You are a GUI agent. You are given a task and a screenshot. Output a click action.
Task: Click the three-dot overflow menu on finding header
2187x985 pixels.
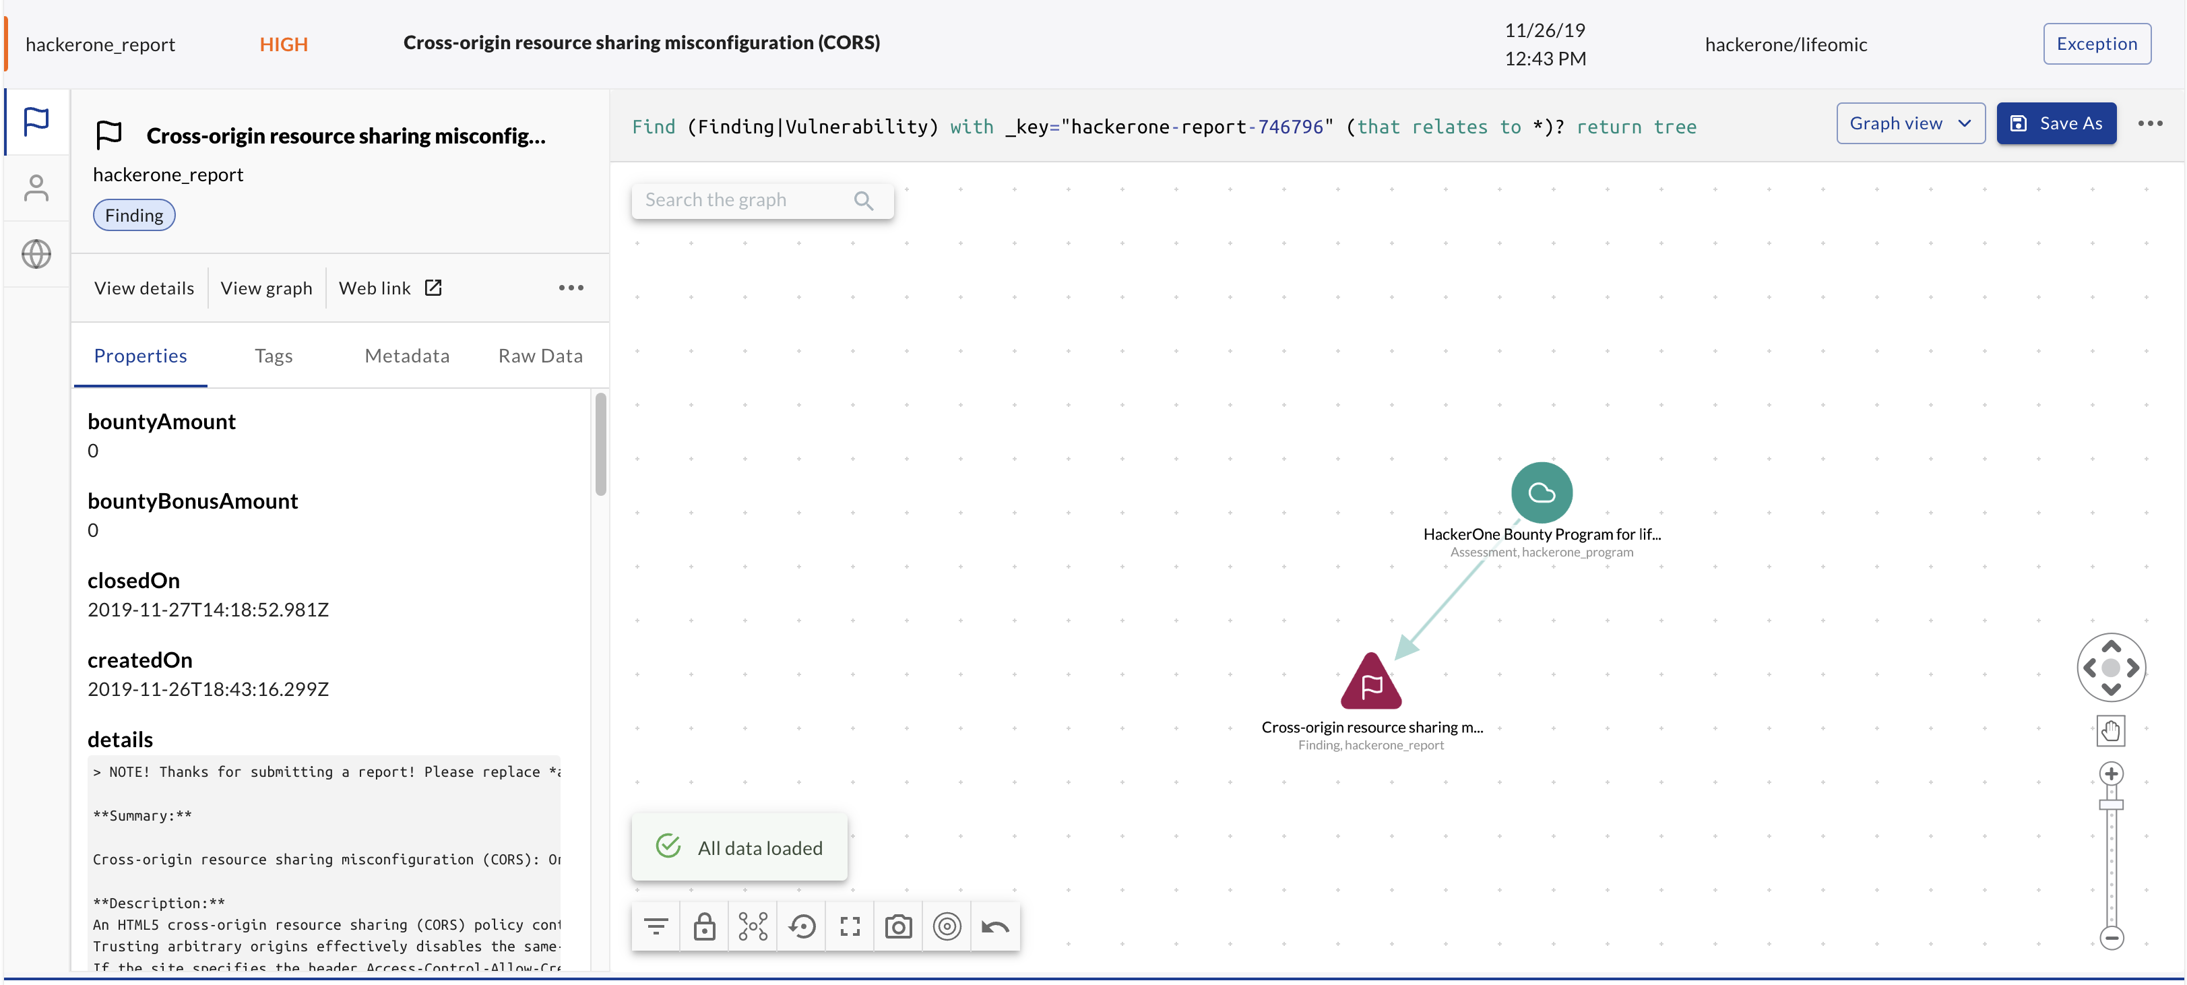click(x=571, y=288)
